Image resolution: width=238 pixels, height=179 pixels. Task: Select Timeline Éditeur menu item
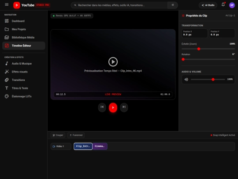24,46
